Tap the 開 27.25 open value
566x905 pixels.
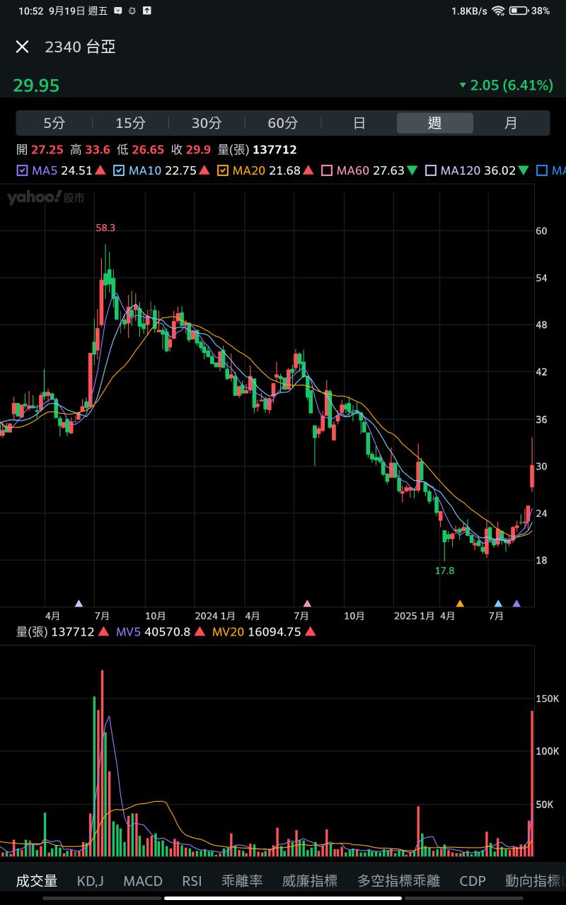coord(40,150)
